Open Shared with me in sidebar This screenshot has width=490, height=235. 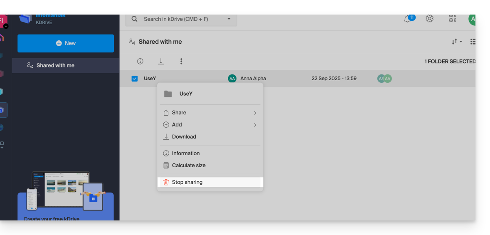(x=55, y=66)
